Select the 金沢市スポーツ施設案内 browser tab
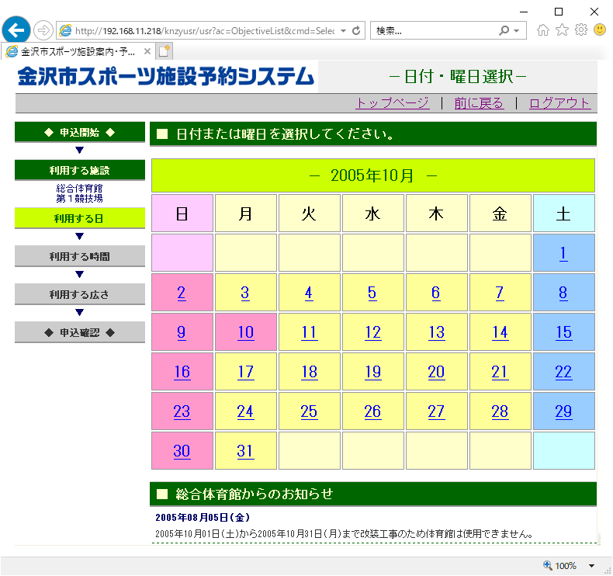The image size is (613, 576). [x=77, y=51]
